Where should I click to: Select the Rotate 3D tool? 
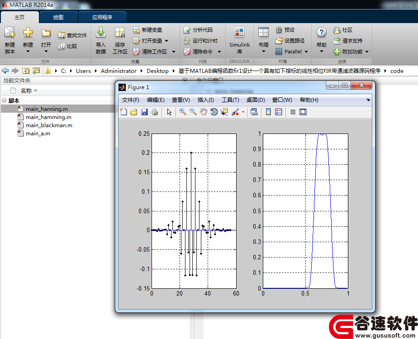tap(214, 112)
